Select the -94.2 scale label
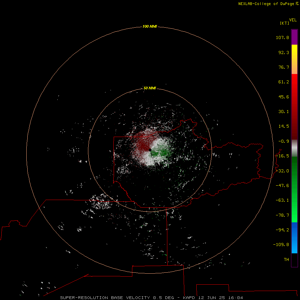This screenshot has width=300, height=300. (x=282, y=230)
